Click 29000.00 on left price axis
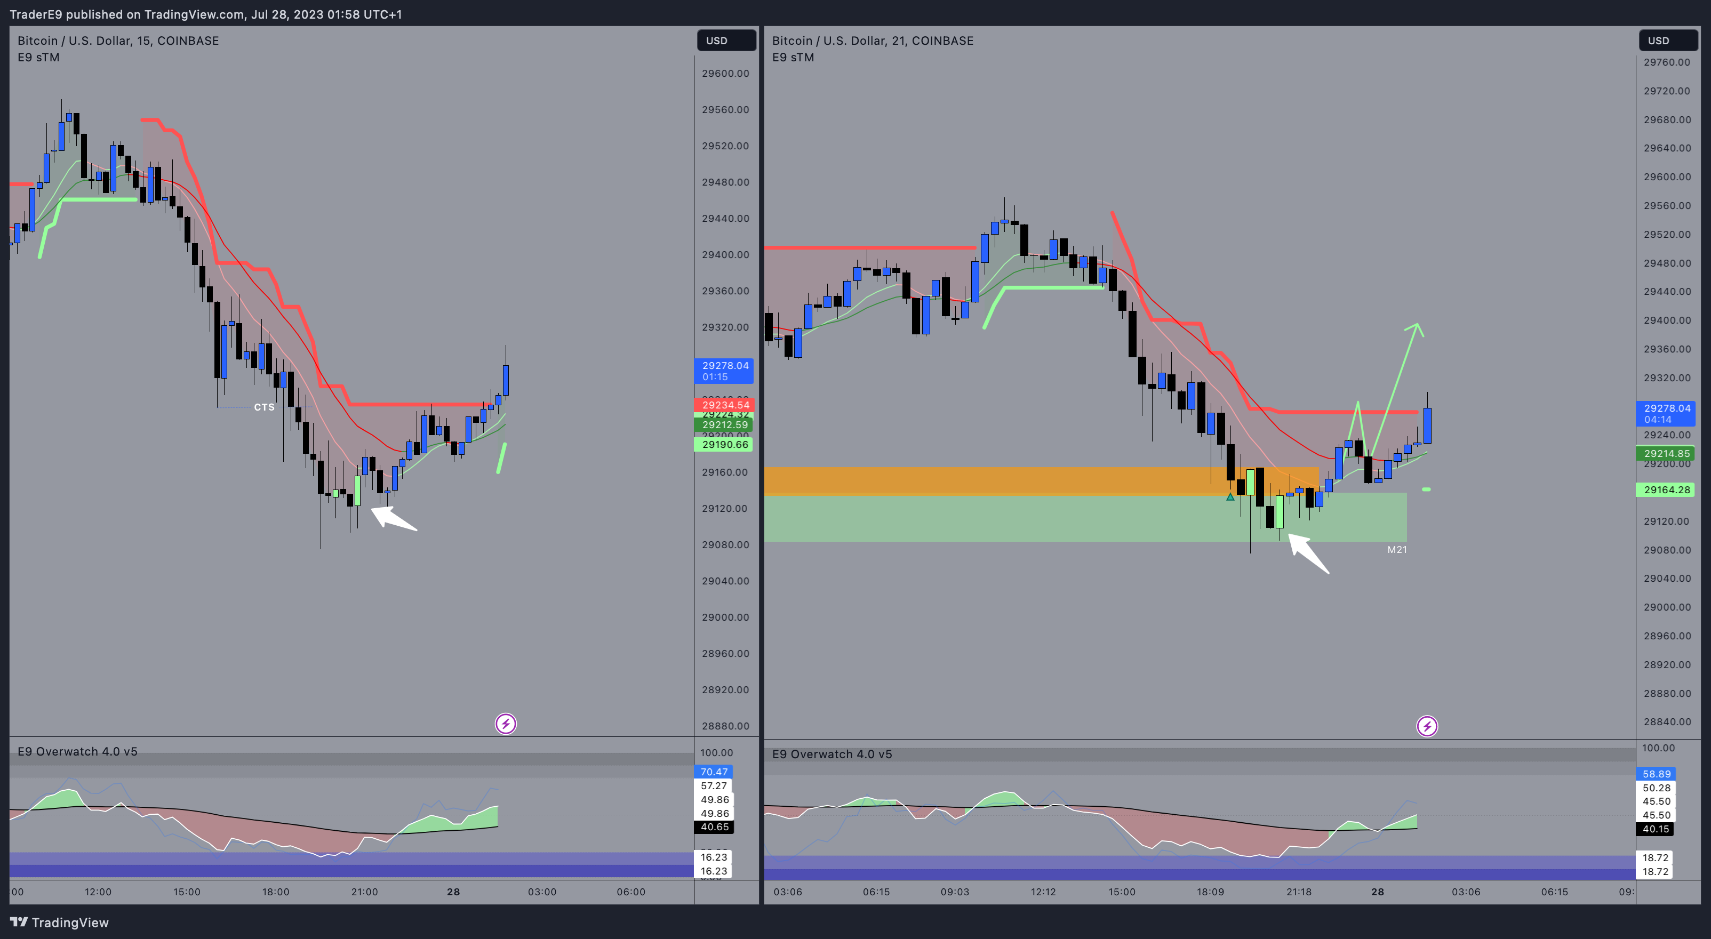 [725, 617]
